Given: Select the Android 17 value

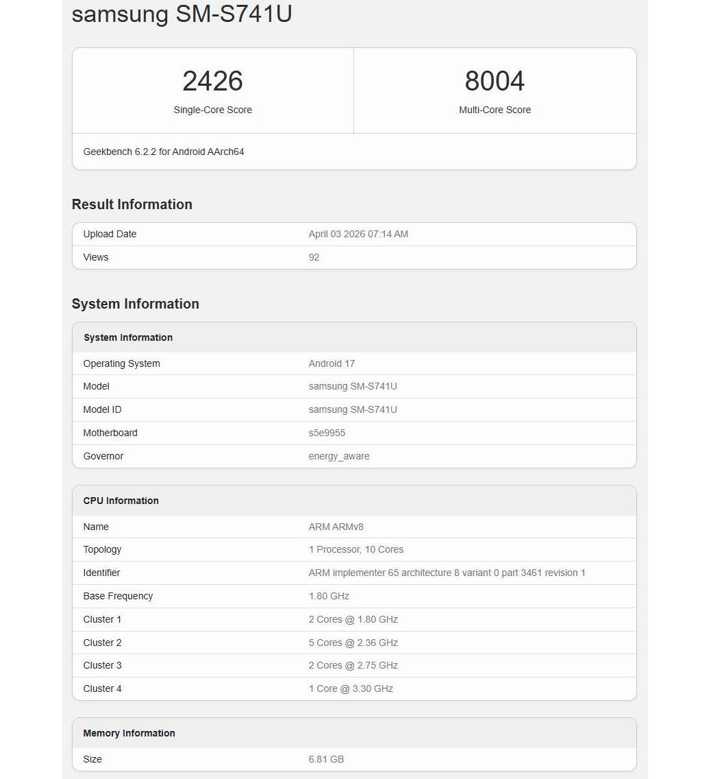Looking at the screenshot, I should (332, 363).
